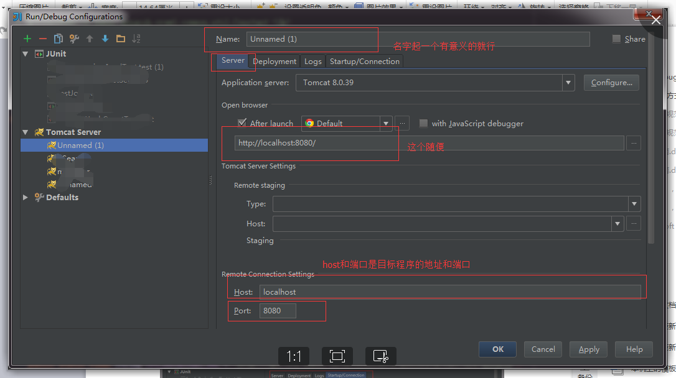The image size is (676, 378).
Task: Click the Cancel button
Action: tap(543, 349)
